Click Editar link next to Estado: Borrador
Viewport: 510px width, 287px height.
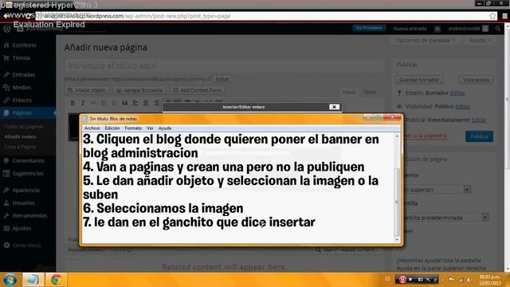[457, 93]
